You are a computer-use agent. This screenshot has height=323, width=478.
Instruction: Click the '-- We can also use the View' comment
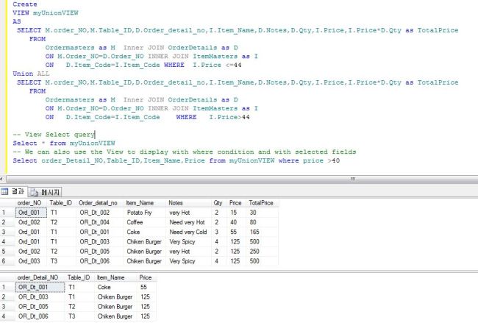(185, 152)
